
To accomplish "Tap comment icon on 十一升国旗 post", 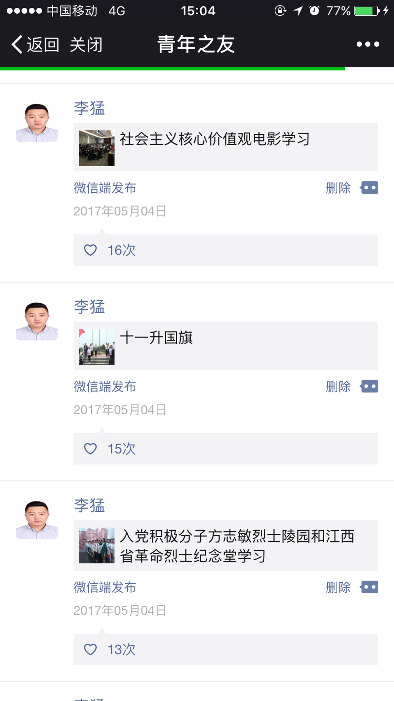I will coord(369,386).
